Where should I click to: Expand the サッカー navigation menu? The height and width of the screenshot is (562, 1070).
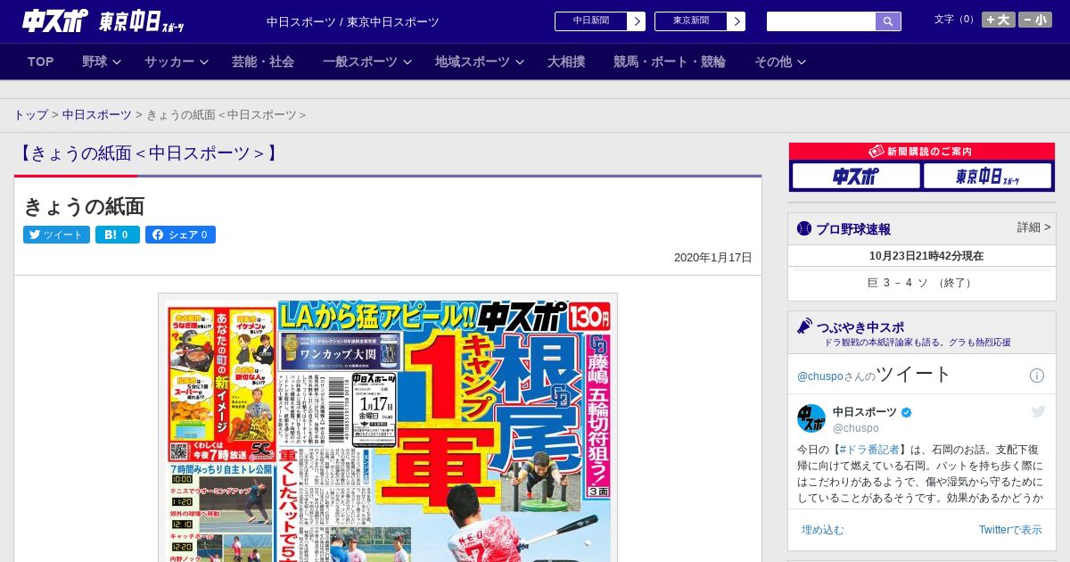177,62
